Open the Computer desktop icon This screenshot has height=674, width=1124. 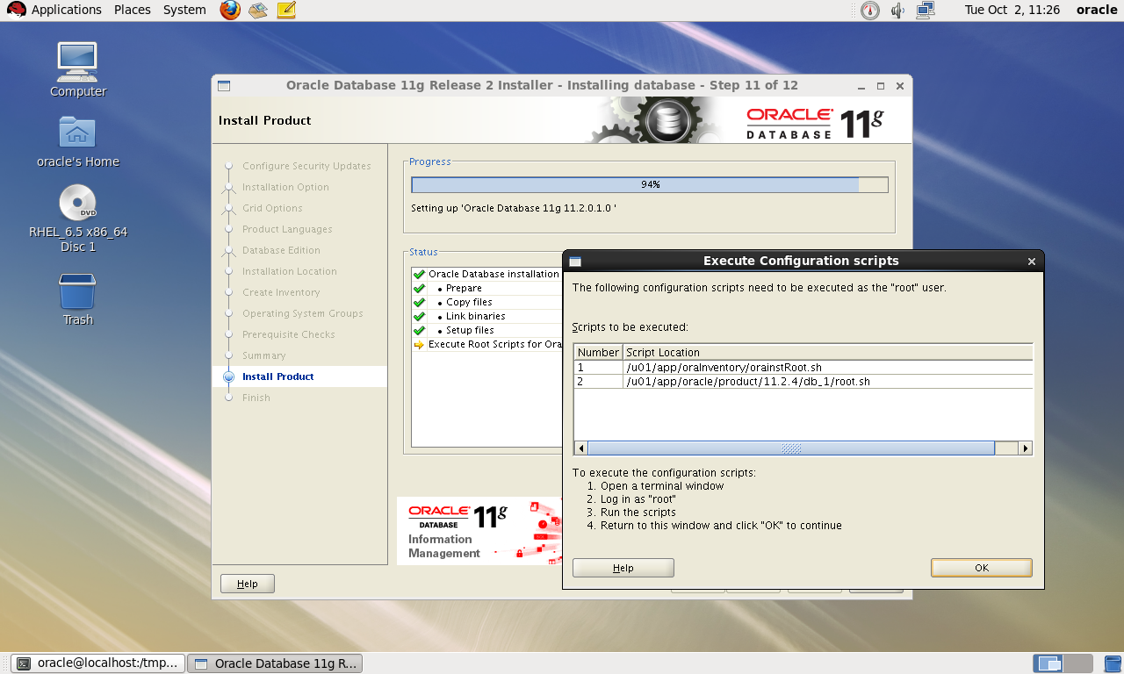pyautogui.click(x=77, y=61)
